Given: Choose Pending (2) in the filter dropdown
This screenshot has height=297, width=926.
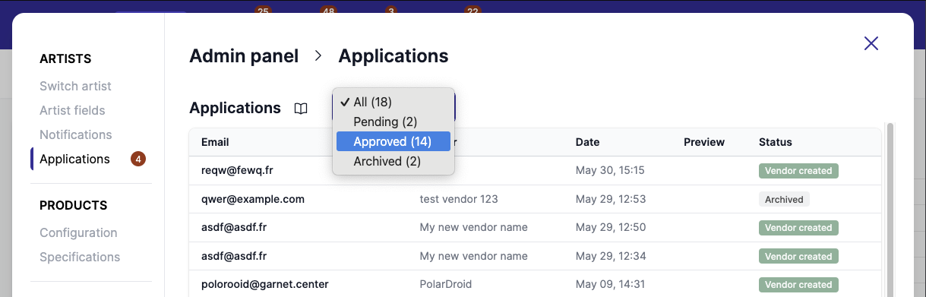Looking at the screenshot, I should (x=393, y=122).
